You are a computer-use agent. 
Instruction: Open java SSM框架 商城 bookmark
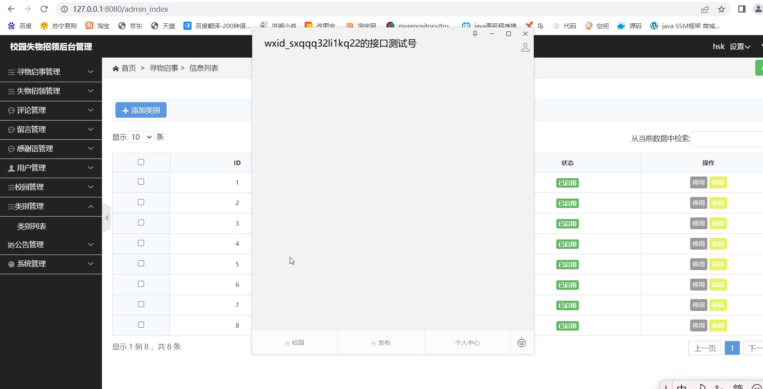click(x=685, y=26)
